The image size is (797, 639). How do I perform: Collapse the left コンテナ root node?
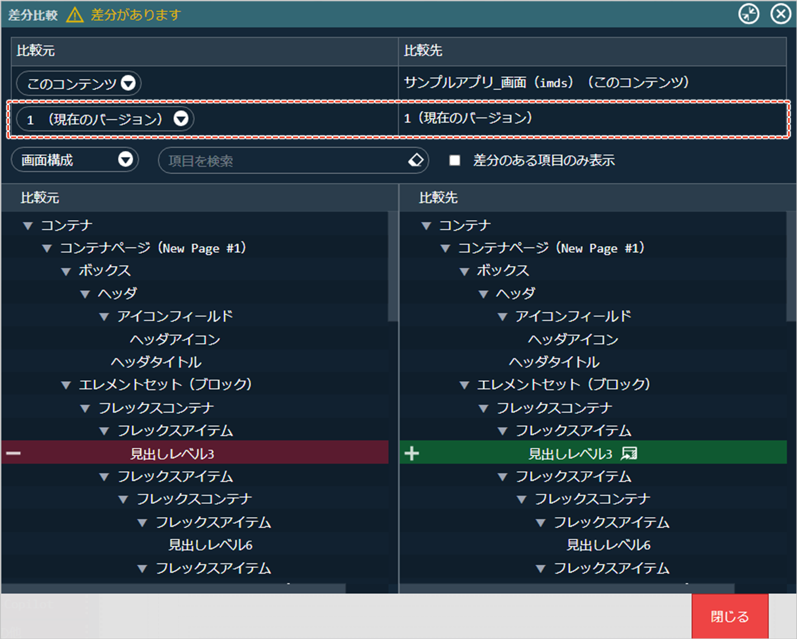tap(28, 226)
